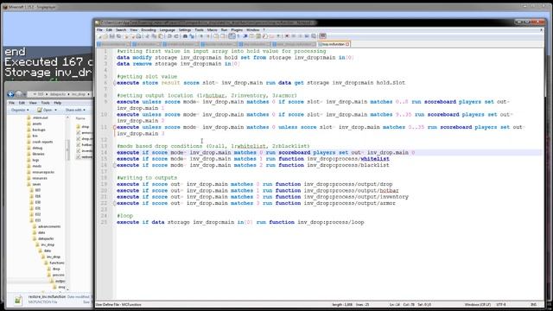Open the Macro menu in Notepad++
This screenshot has width=553, height=311.
click(x=212, y=30)
